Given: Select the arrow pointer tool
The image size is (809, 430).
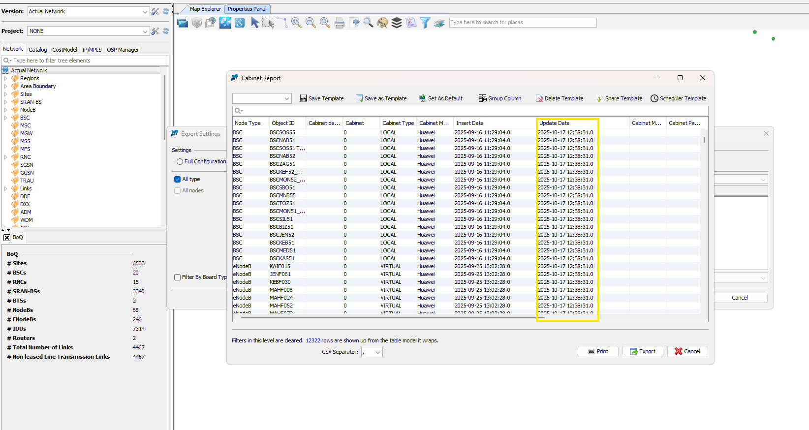Looking at the screenshot, I should [254, 23].
